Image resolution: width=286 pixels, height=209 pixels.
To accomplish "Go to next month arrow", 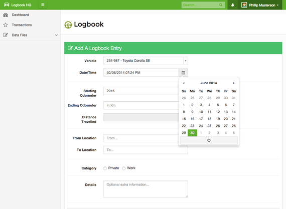I will pos(234,83).
